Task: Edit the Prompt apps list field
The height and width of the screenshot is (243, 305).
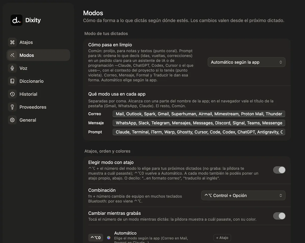Action: point(199,132)
